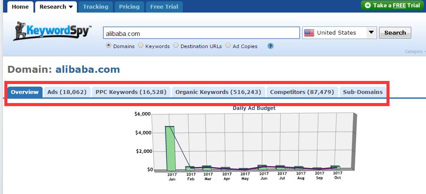Click the Take a FREE Trial button
This screenshot has width=426, height=194.
click(x=393, y=6)
